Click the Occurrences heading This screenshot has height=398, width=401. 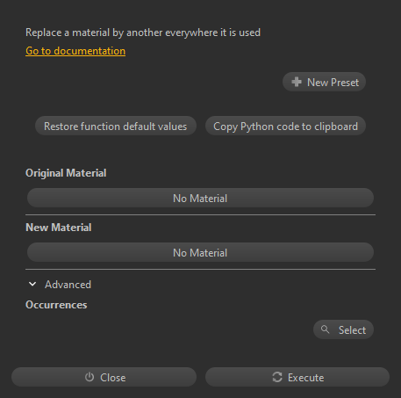[56, 305]
